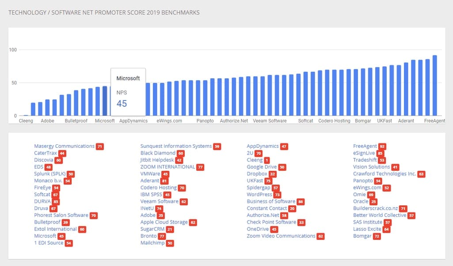Open Better World Collective link
Screen dimensions: 453x266
[380, 216]
